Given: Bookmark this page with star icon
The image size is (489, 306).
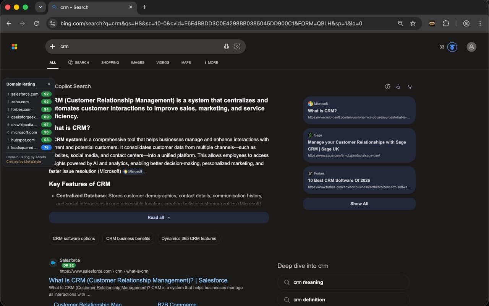Looking at the screenshot, I should point(413,23).
